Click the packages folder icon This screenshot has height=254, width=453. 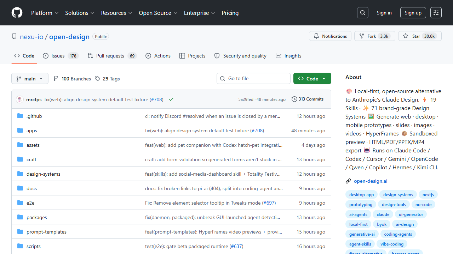click(20, 217)
